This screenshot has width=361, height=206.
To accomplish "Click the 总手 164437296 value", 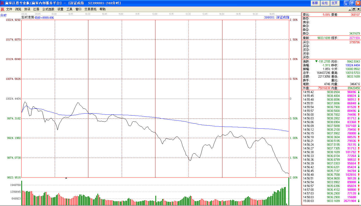I will (323, 73).
